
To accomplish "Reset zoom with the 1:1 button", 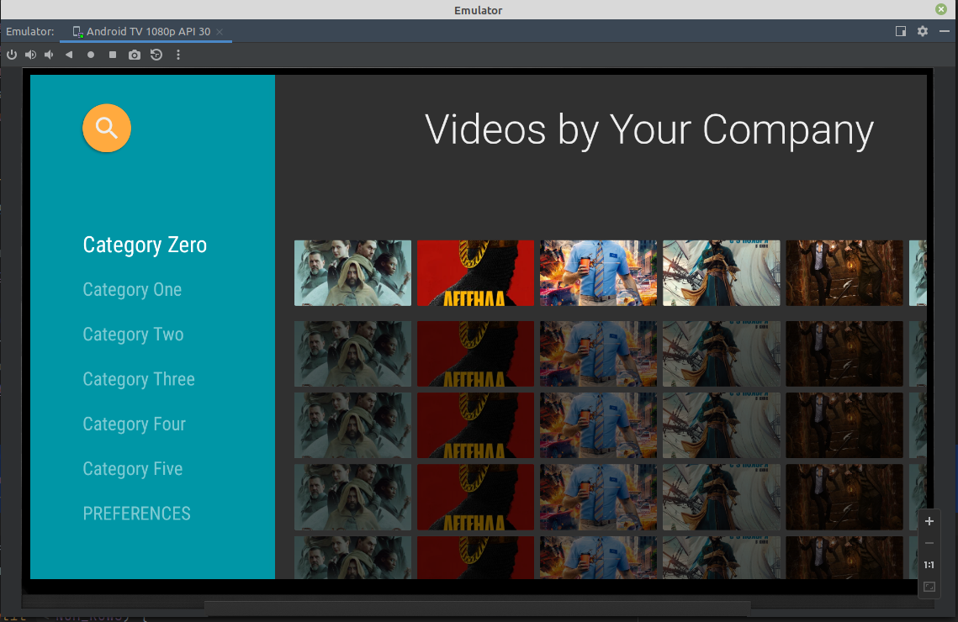I will tap(929, 565).
